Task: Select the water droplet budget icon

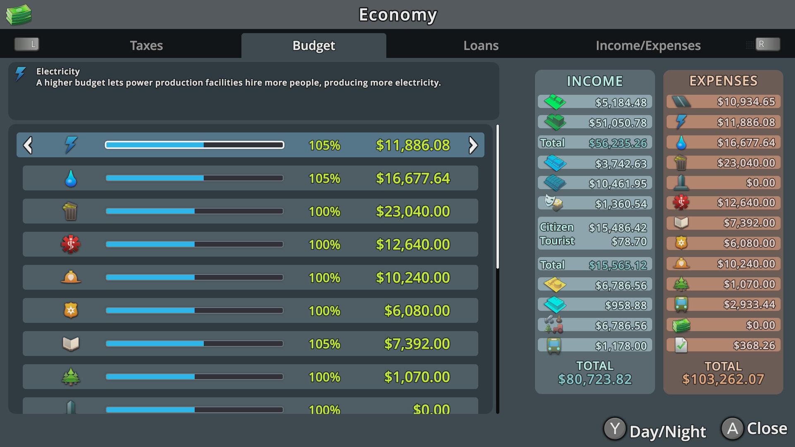Action: click(x=71, y=178)
